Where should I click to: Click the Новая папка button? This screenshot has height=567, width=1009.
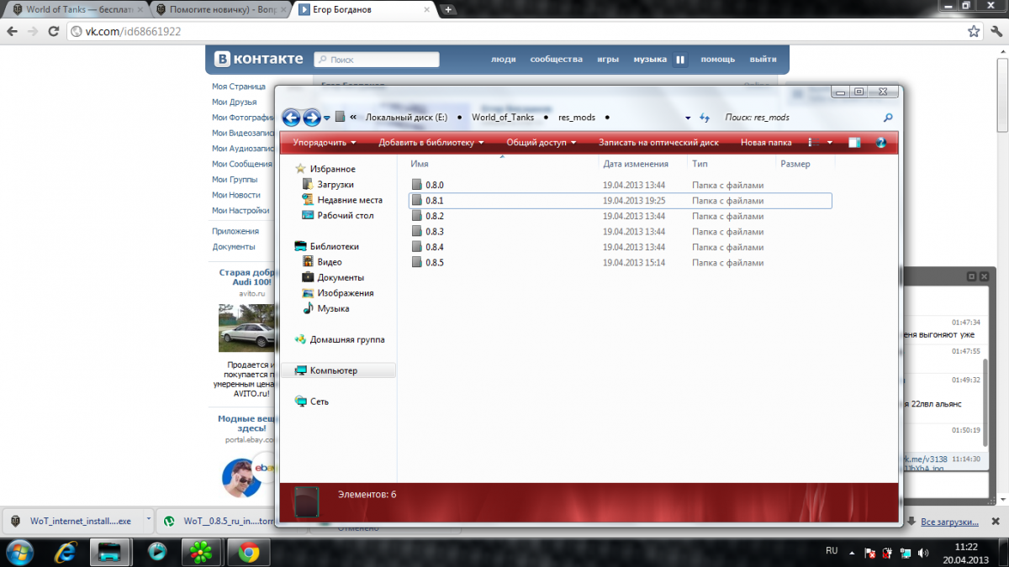766,143
